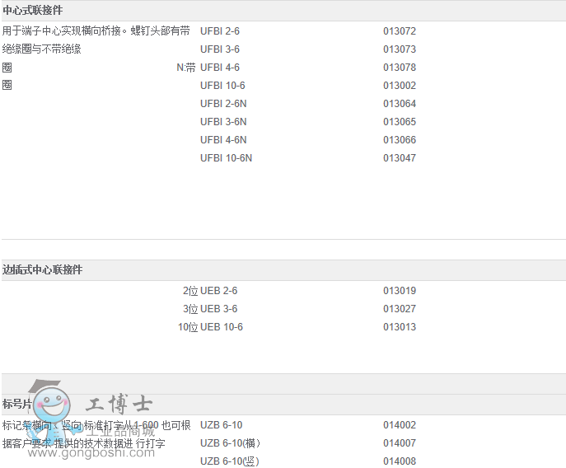The height and width of the screenshot is (468, 566).
Task: Click part number 013019
Action: [400, 291]
